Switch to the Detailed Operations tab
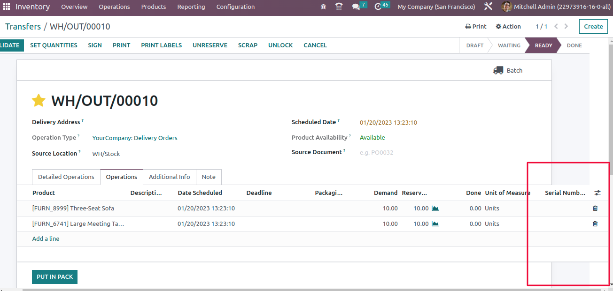This screenshot has width=613, height=291. coord(66,177)
